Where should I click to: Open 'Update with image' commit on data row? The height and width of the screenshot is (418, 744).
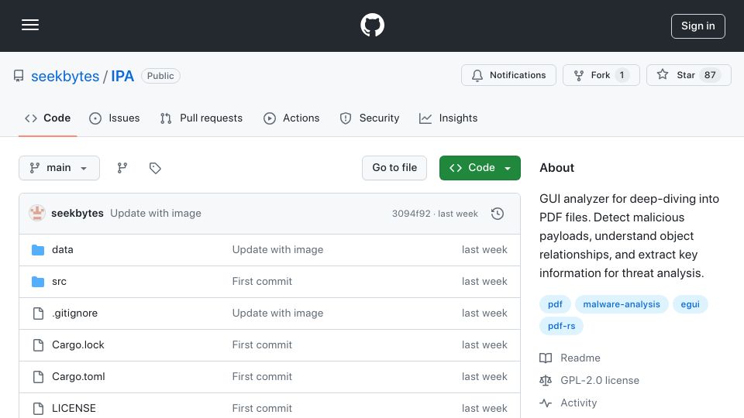coord(277,250)
